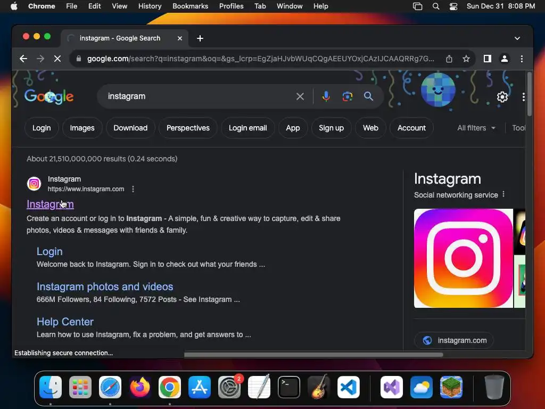Toggle the Chrome side panel icon
Screen dimensions: 545x409
click(x=488, y=59)
